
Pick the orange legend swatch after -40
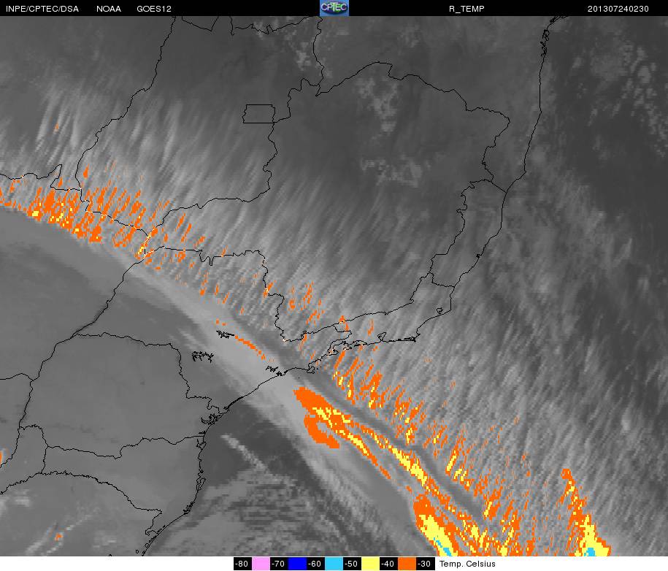(x=407, y=563)
